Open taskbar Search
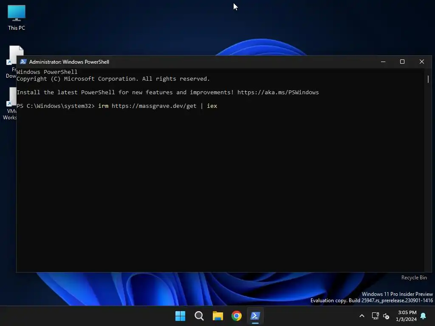The height and width of the screenshot is (326, 435). tap(199, 316)
